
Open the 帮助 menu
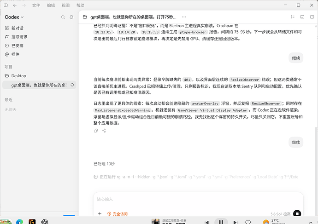click(x=80, y=6)
